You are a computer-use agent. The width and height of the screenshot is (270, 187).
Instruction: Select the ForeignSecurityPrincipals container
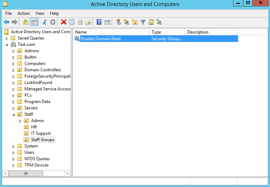click(47, 76)
